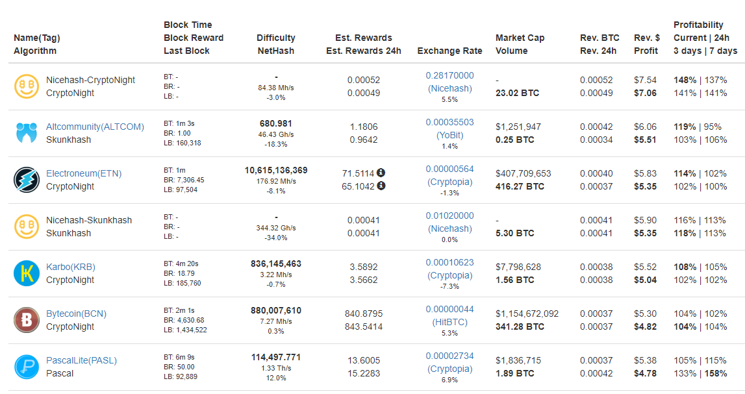Screen dimensions: 745x394
Task: Open the Bytecoin(BCN) coin link
Action: (x=76, y=314)
